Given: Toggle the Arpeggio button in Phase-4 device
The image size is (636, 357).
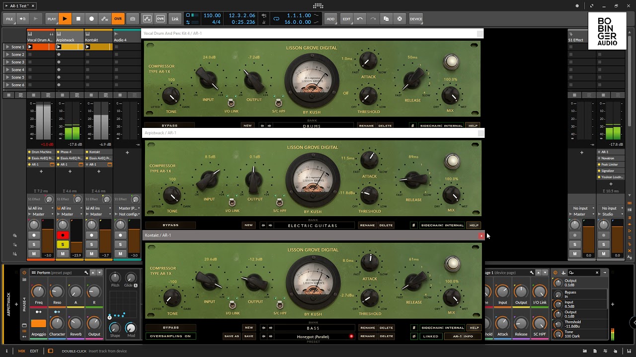Looking at the screenshot, I should 38,324.
